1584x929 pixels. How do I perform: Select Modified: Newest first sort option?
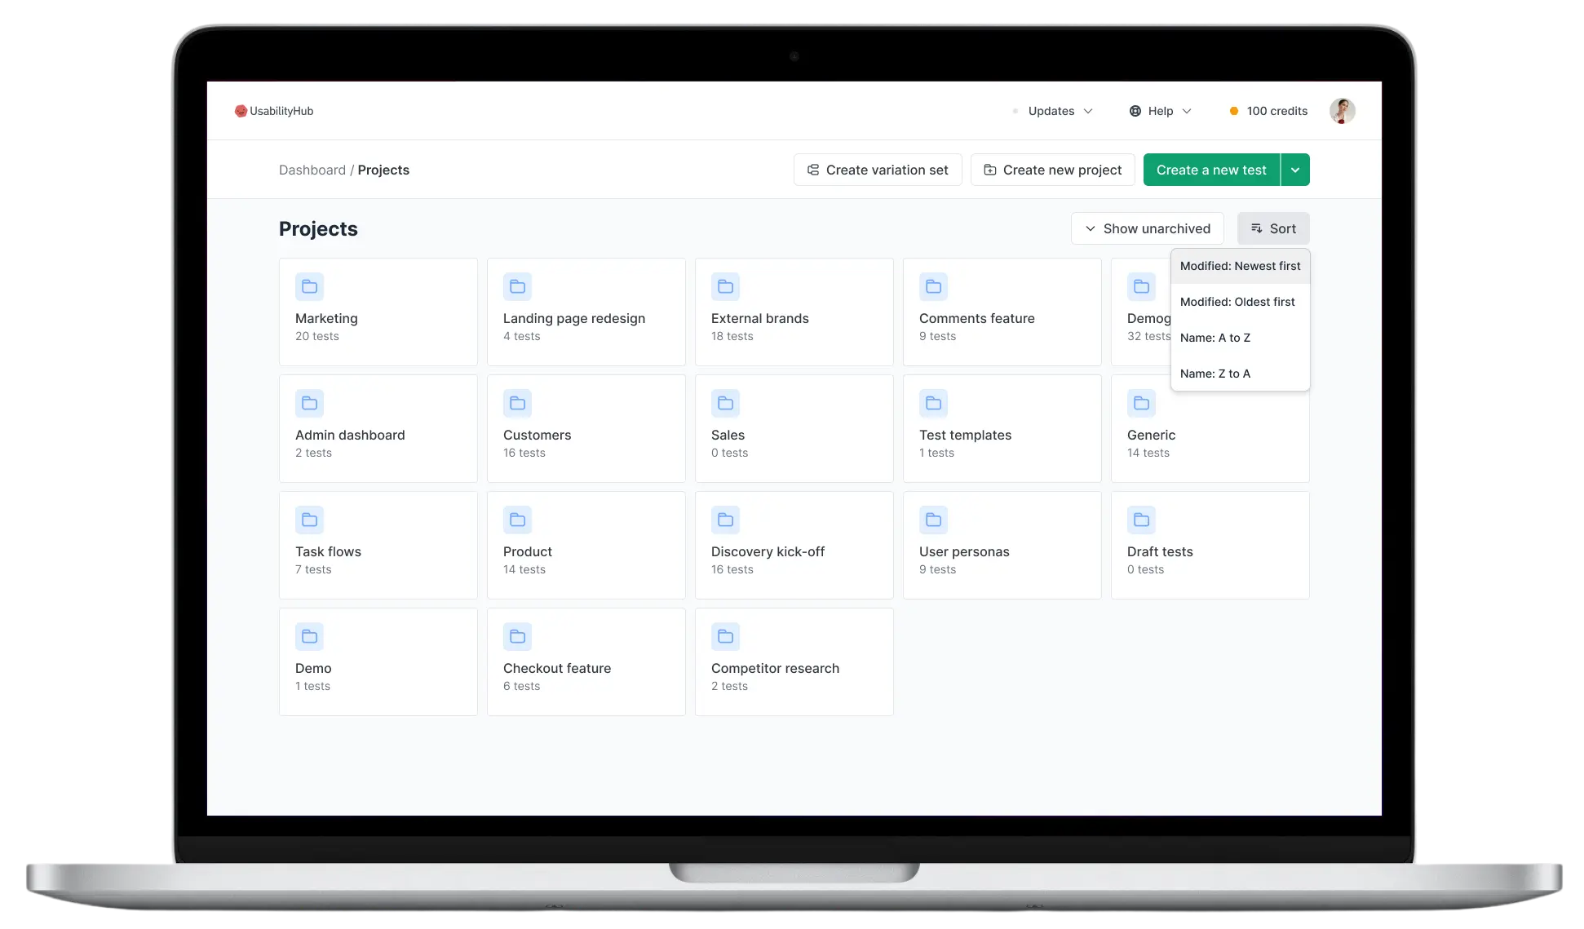click(x=1240, y=266)
